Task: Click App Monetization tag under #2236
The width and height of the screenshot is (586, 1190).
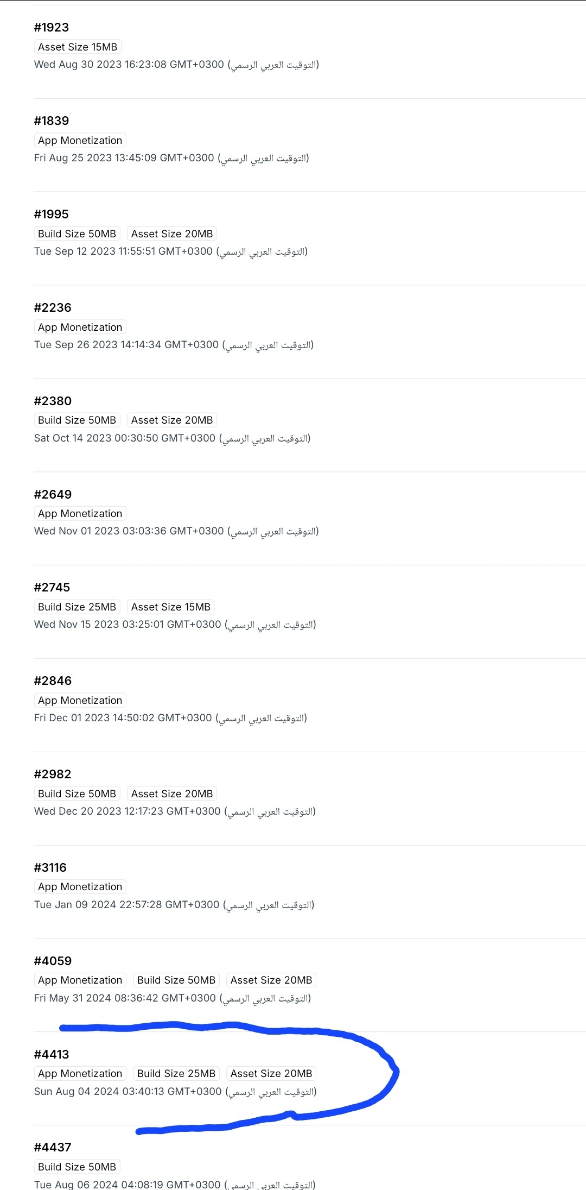Action: point(80,328)
